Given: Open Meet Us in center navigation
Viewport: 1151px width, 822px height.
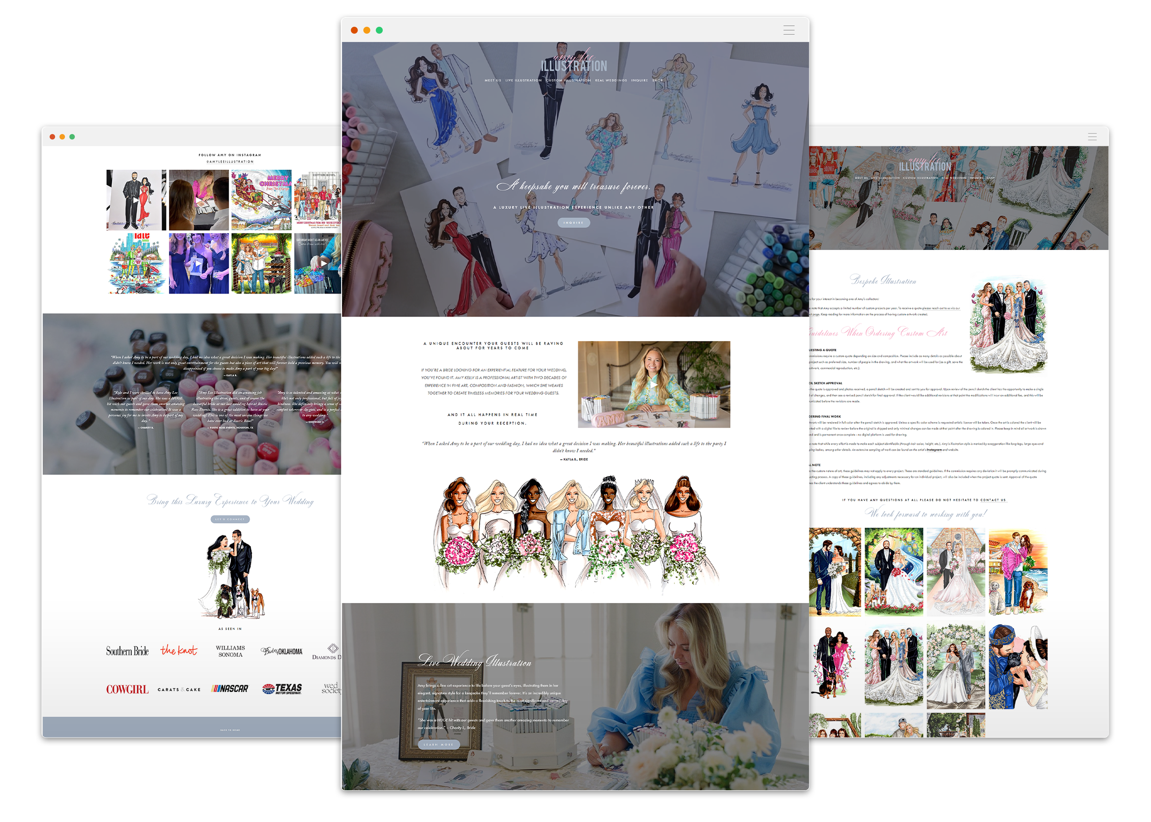Looking at the screenshot, I should point(493,81).
